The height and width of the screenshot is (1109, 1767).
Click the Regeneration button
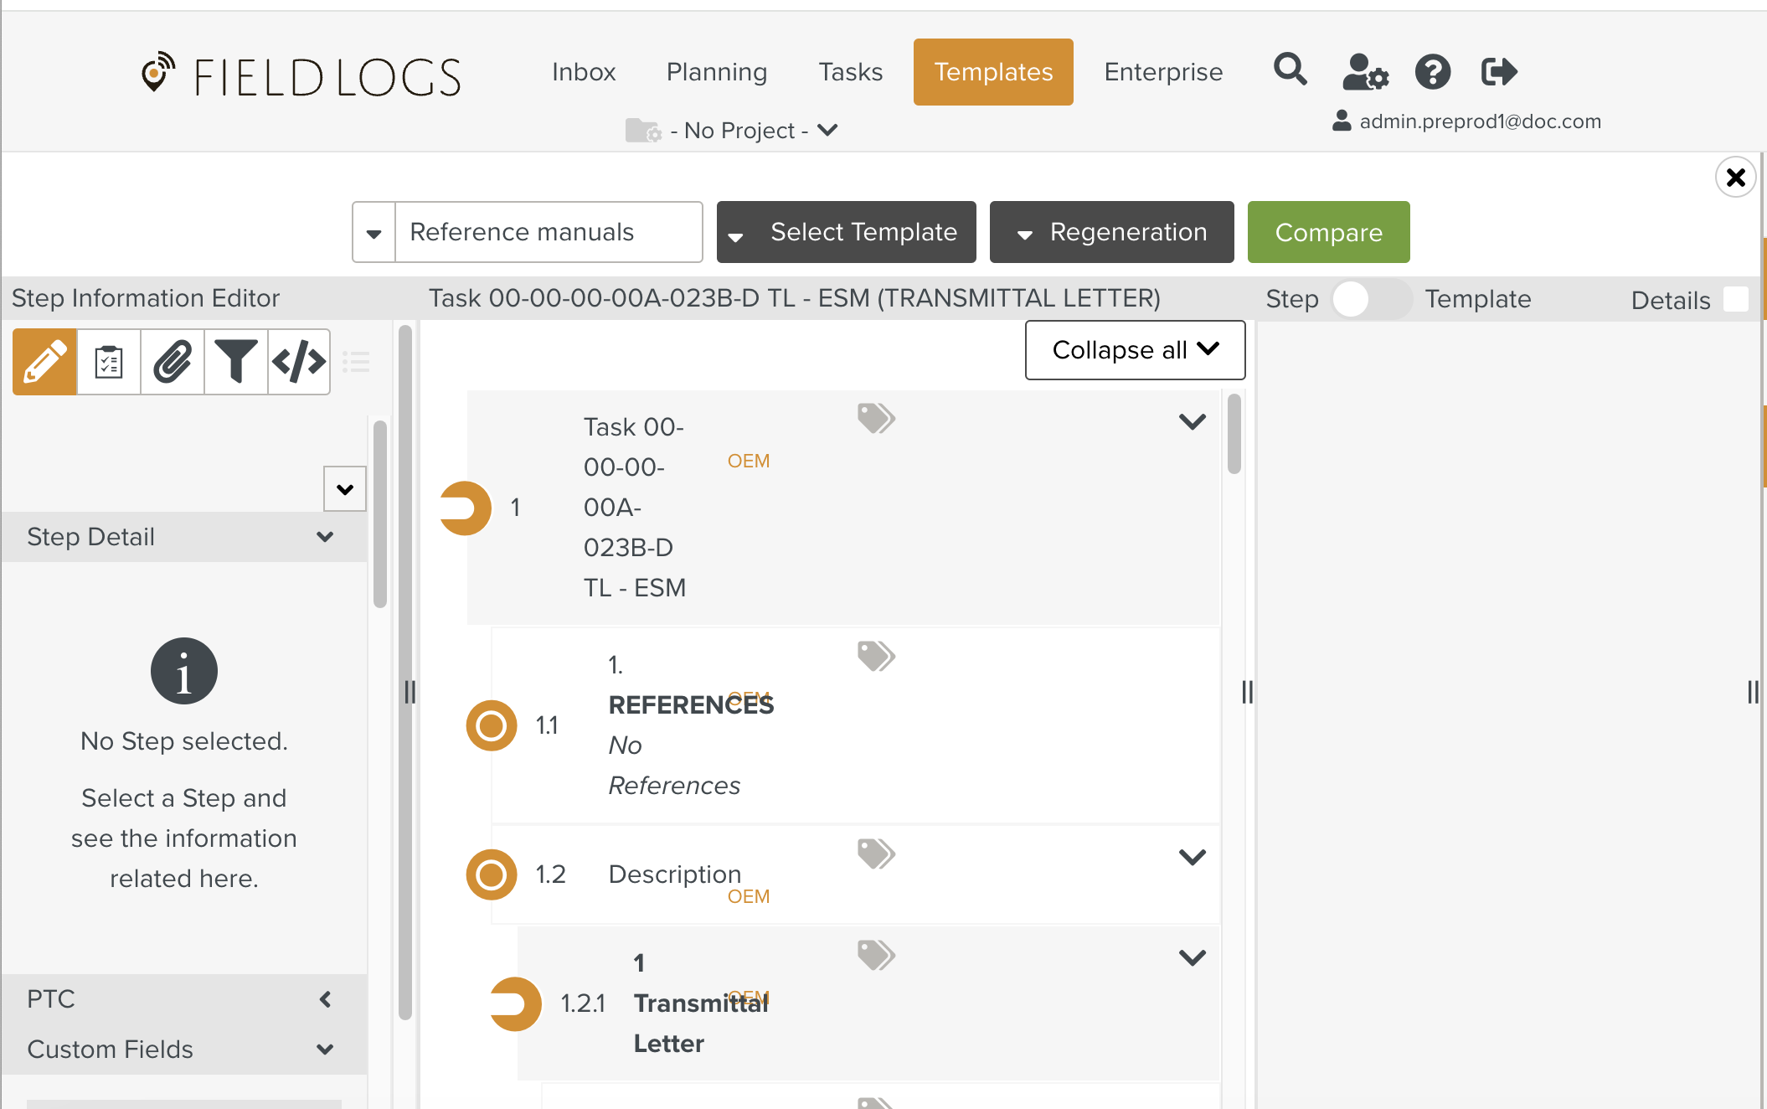(1111, 232)
